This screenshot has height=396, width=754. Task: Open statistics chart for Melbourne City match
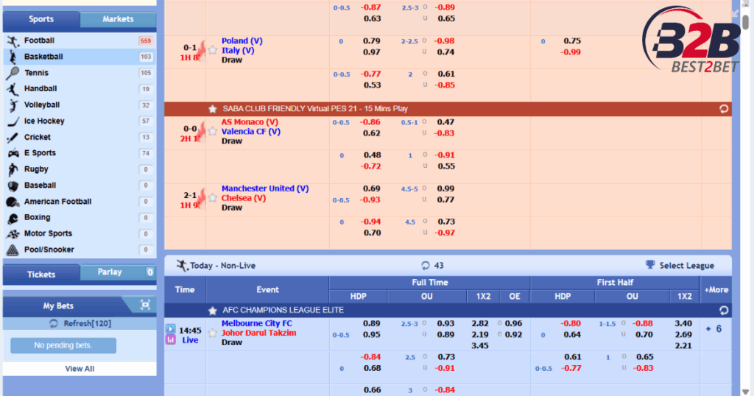170,340
